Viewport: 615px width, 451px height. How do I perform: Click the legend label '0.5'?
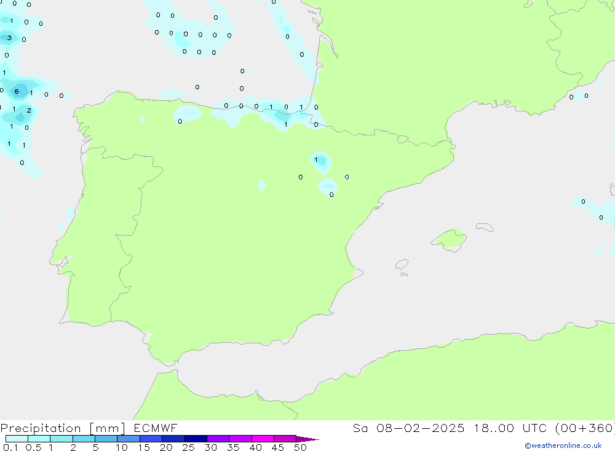[x=33, y=447]
